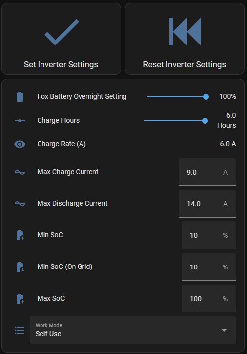Viewport: 247px width, 354px height.
Task: Click the Reset Inverter Settings label
Action: (185, 65)
